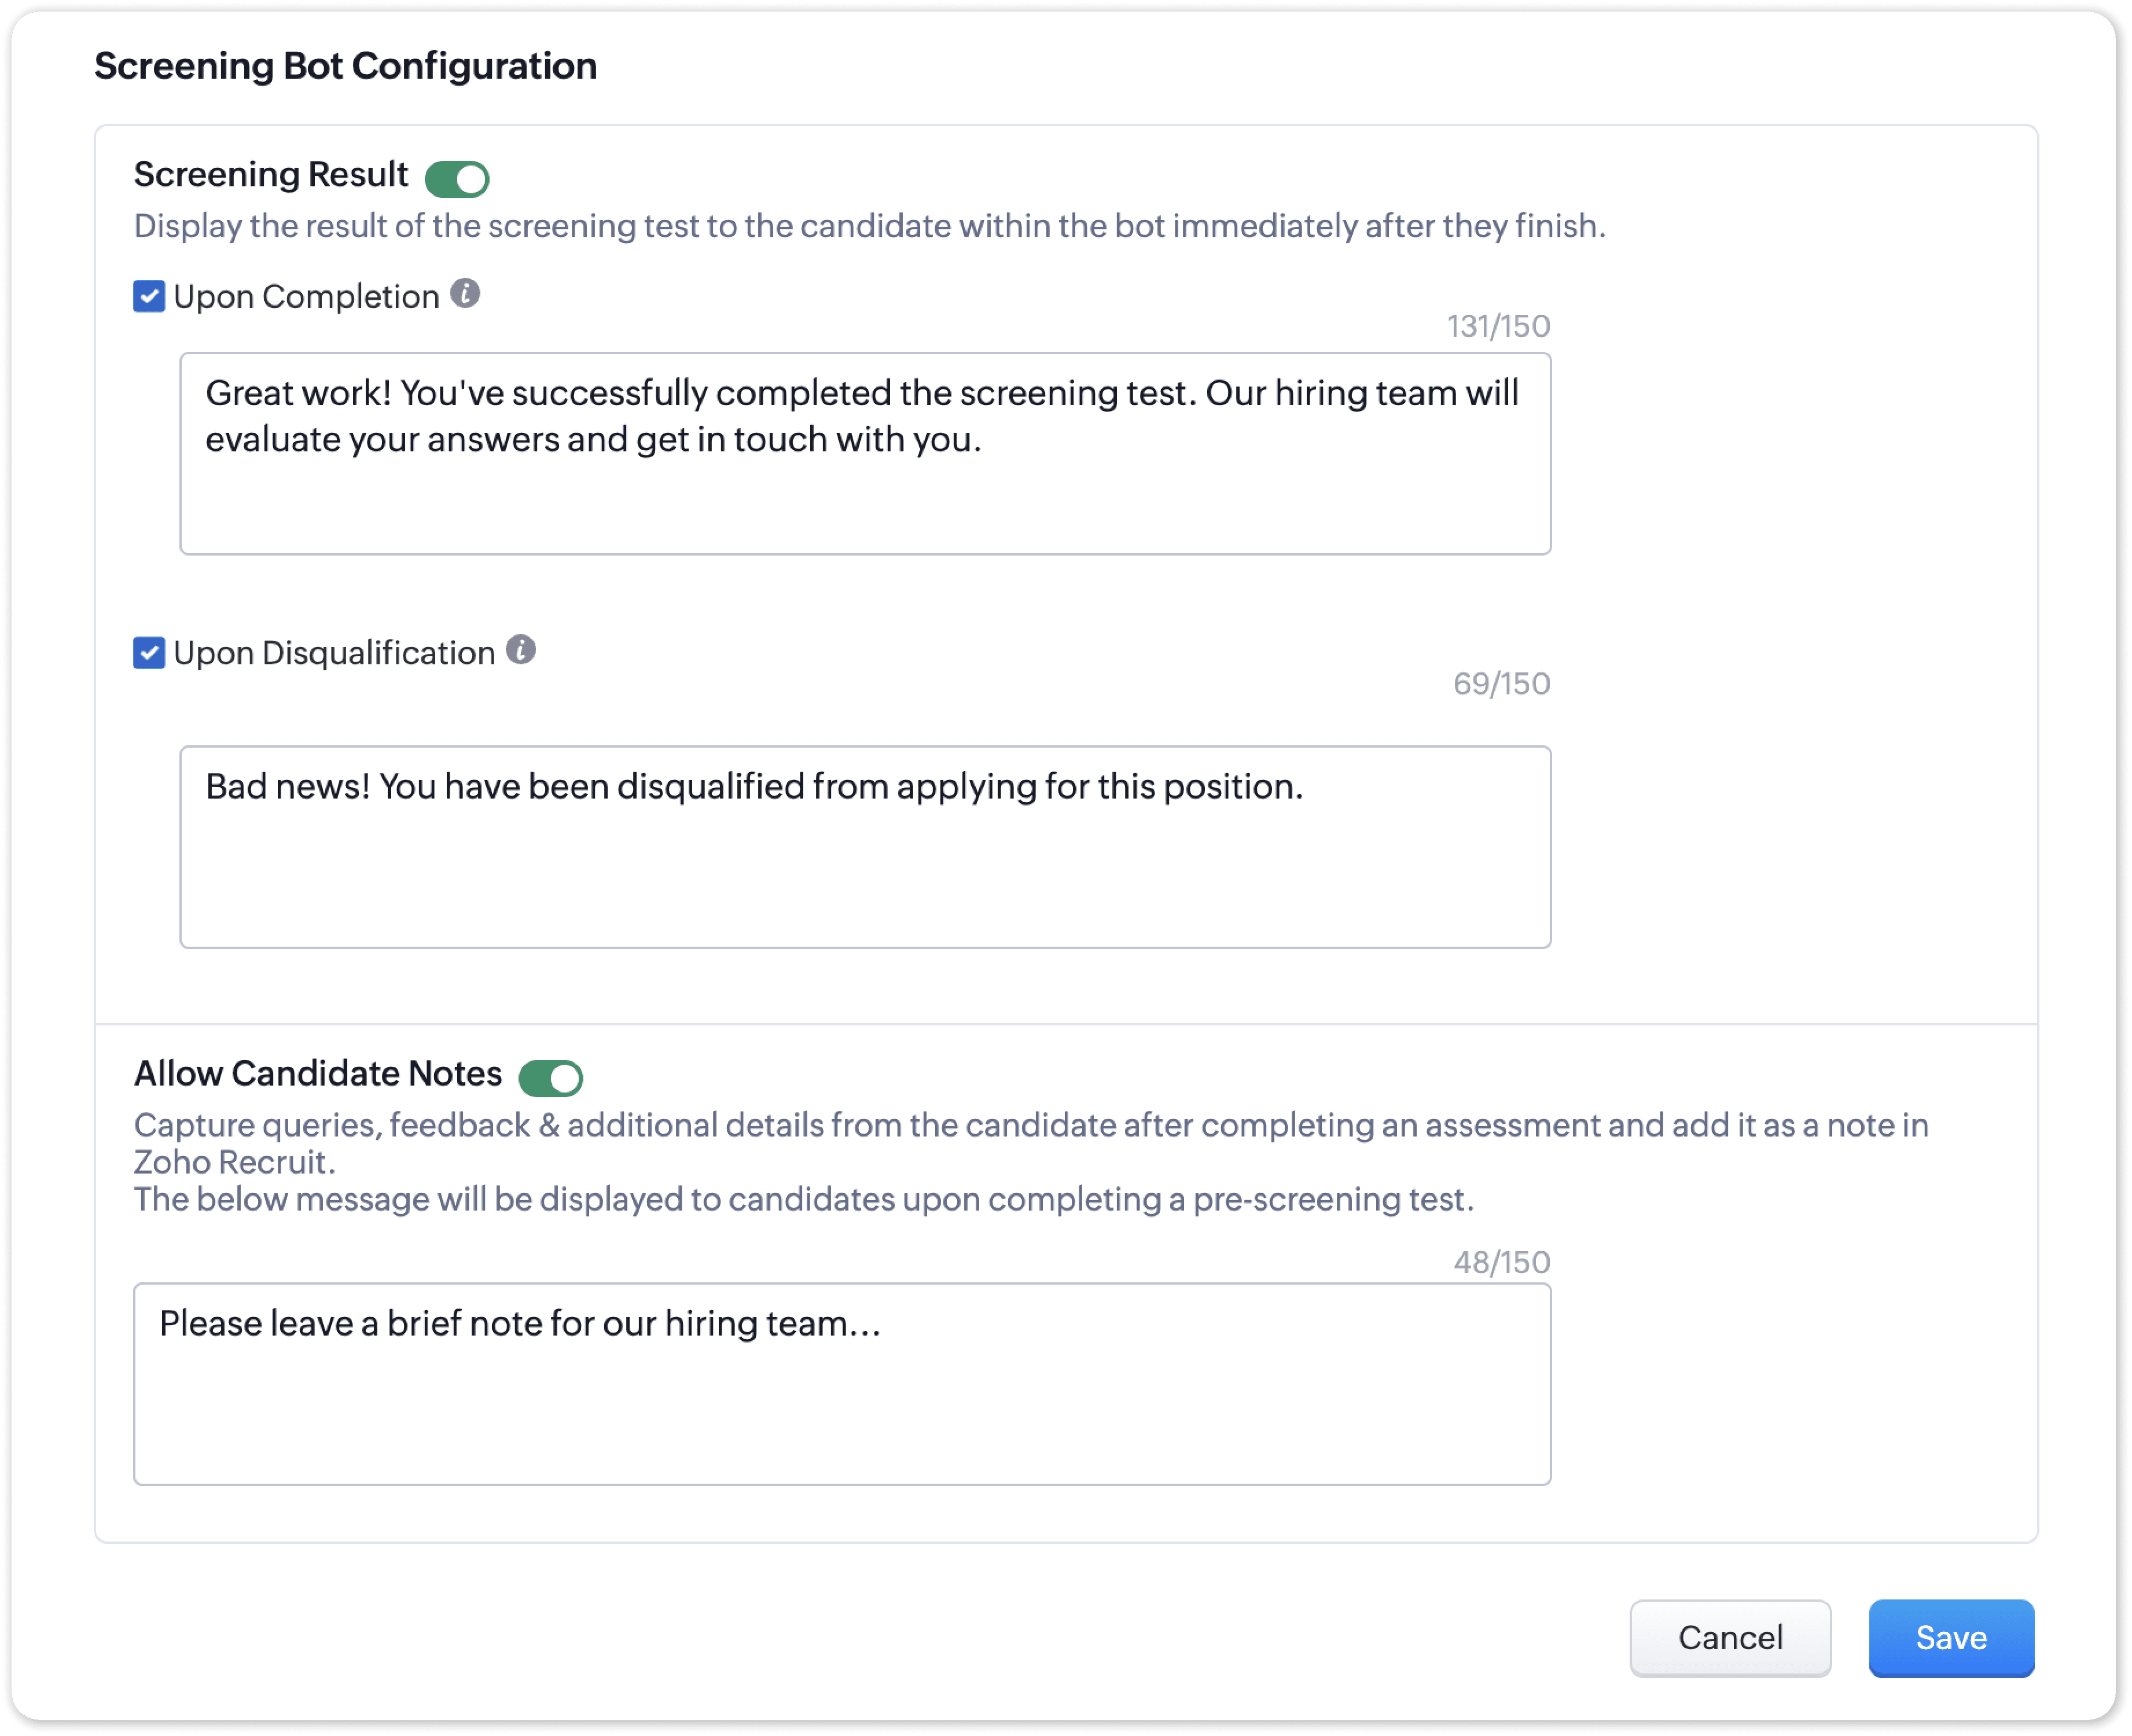Click the info icon beside Upon Disqualification
This screenshot has height=1736, width=2132.
coord(521,650)
